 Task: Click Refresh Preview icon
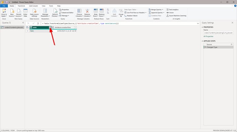(x=55, y=11)
